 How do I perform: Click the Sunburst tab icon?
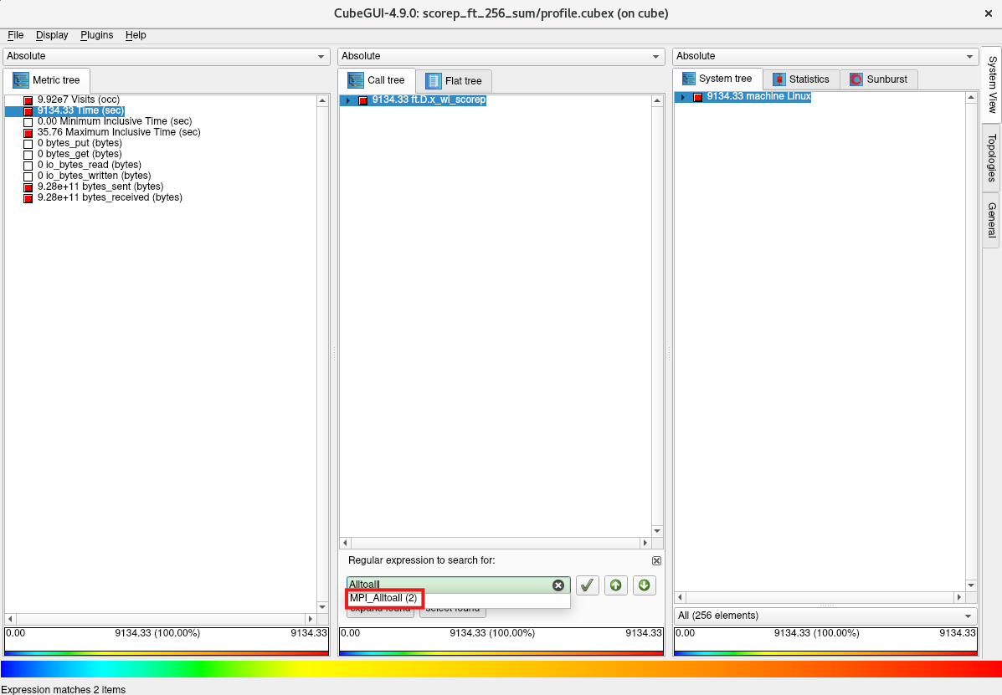[x=856, y=79]
